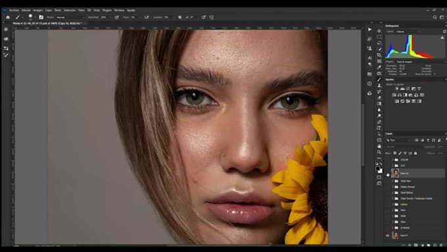The image size is (447, 252).
Task: Select the Clone Stamp tool
Action: click(379, 86)
